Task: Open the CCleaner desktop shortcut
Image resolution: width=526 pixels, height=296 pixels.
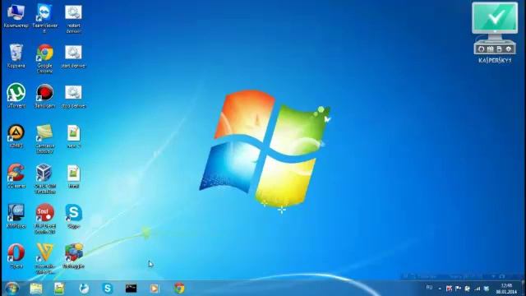Action: [x=16, y=176]
